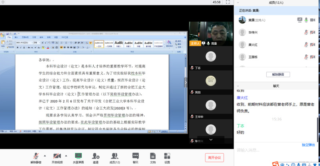Open the share screen option (共享屏幕)
320x166 pixels.
click(x=78, y=156)
